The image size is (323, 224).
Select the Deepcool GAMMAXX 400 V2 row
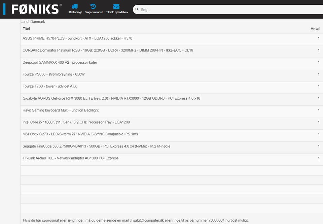(x=172, y=64)
